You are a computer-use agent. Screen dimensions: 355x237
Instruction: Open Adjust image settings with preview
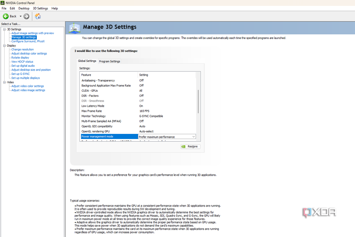[33, 33]
